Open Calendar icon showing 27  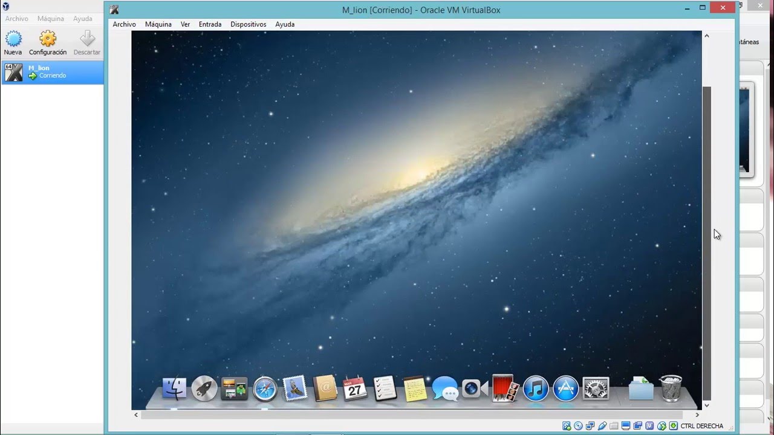pyautogui.click(x=355, y=388)
